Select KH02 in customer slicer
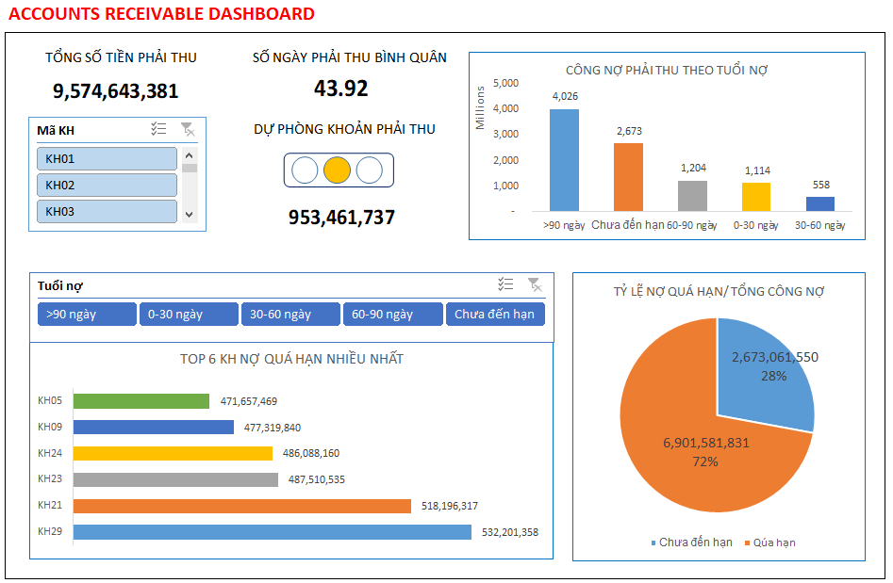The height and width of the screenshot is (583, 893). (107, 186)
